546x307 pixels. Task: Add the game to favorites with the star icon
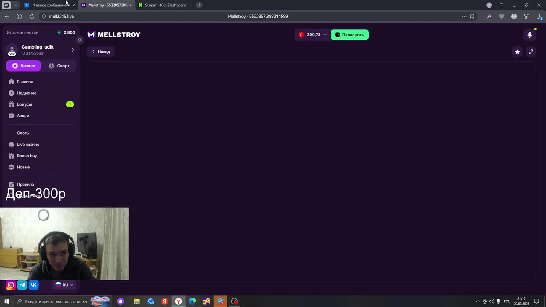click(517, 52)
